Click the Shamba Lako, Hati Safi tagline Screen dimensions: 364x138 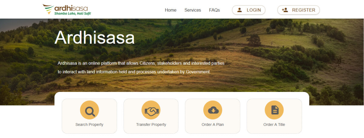point(72,14)
